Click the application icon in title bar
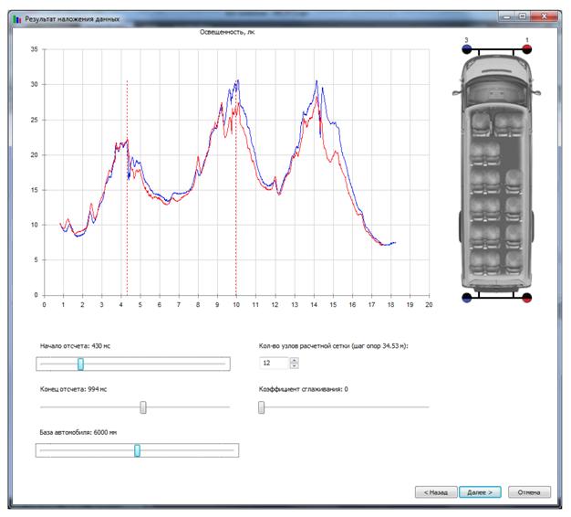 17,17
